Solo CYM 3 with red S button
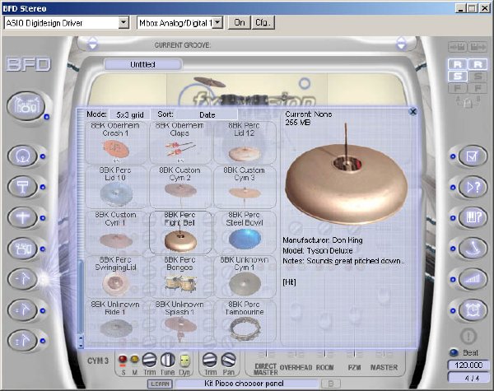 pyautogui.click(x=123, y=359)
